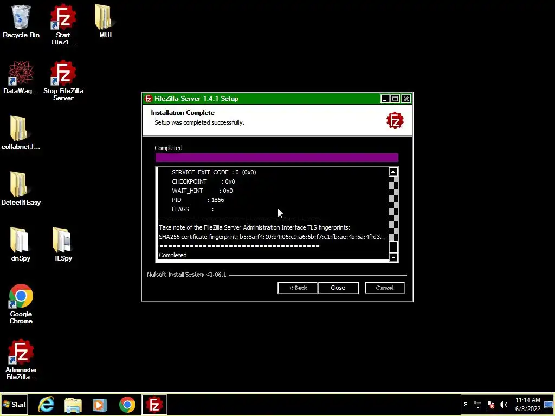The width and height of the screenshot is (555, 416).
Task: Click the log scrollbar down arrow
Action: pos(393,257)
